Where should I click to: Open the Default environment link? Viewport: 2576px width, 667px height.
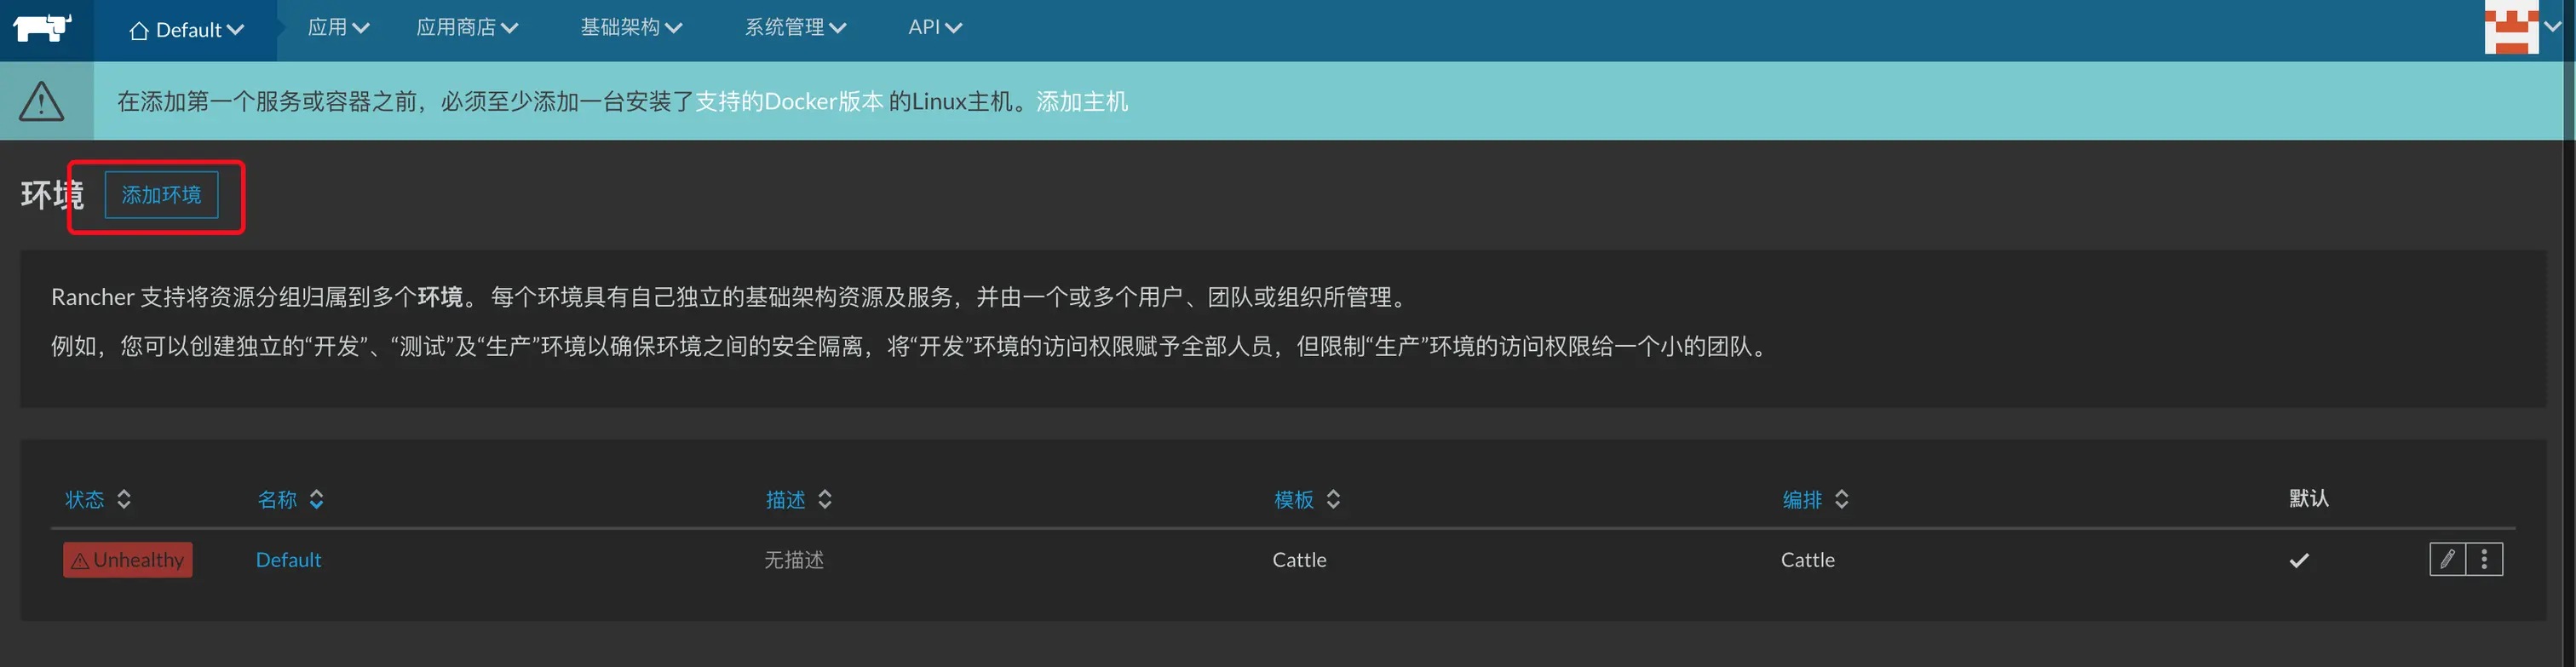[x=288, y=560]
